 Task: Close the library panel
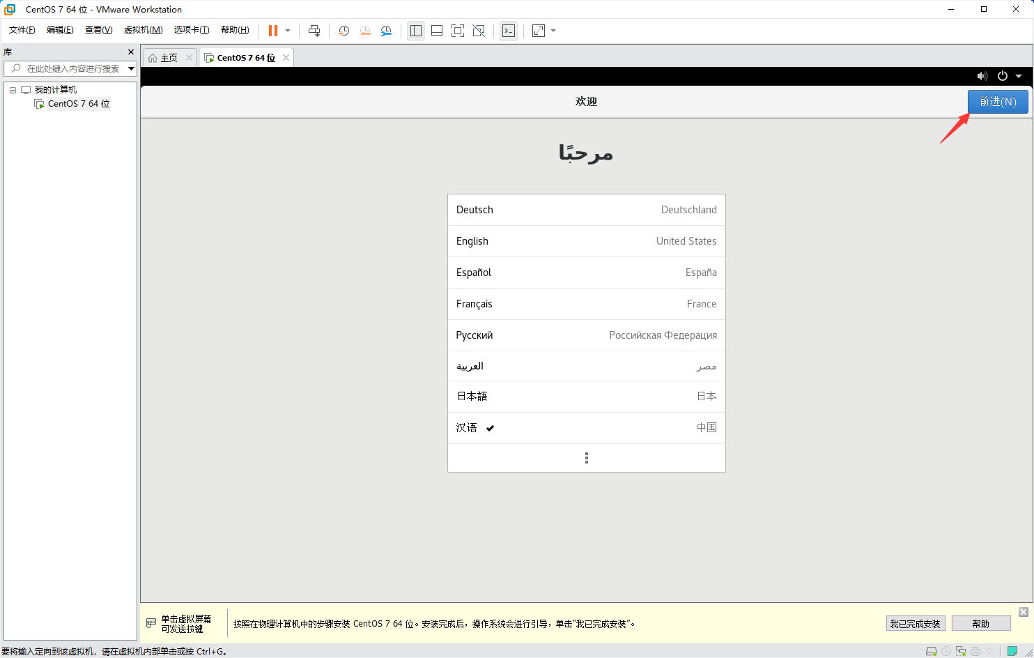point(131,52)
